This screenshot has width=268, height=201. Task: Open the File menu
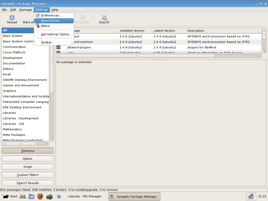(x=4, y=10)
